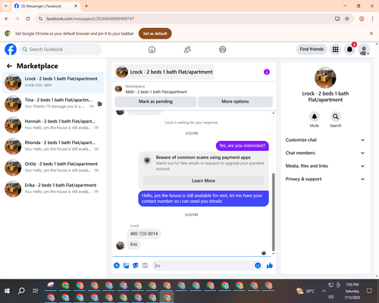
Task: Expand Customize chat section
Action: click(x=325, y=140)
